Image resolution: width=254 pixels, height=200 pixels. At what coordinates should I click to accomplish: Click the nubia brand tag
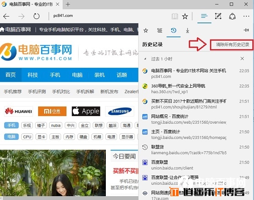tap(56, 125)
